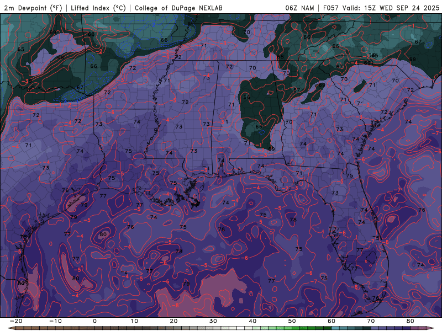The height and width of the screenshot is (331, 442).
Task: Click the 'F057' forecast hour text
Action: point(331,8)
